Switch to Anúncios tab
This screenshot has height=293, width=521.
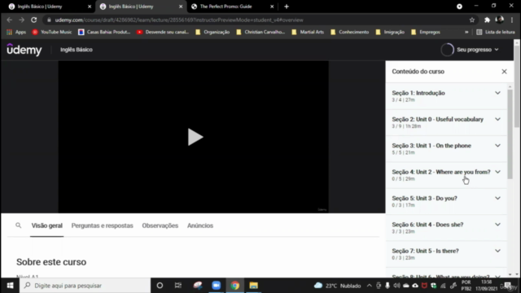(x=200, y=225)
